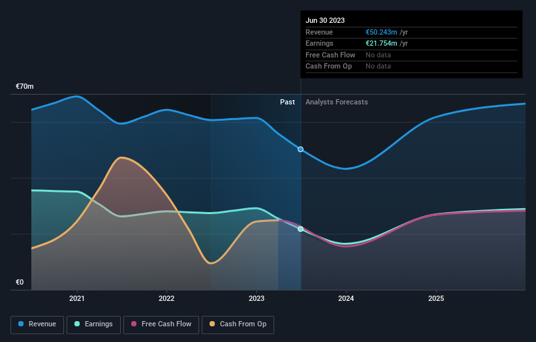This screenshot has width=536, height=342.
Task: Toggle the Cash From Op legend series
Action: pos(238,324)
